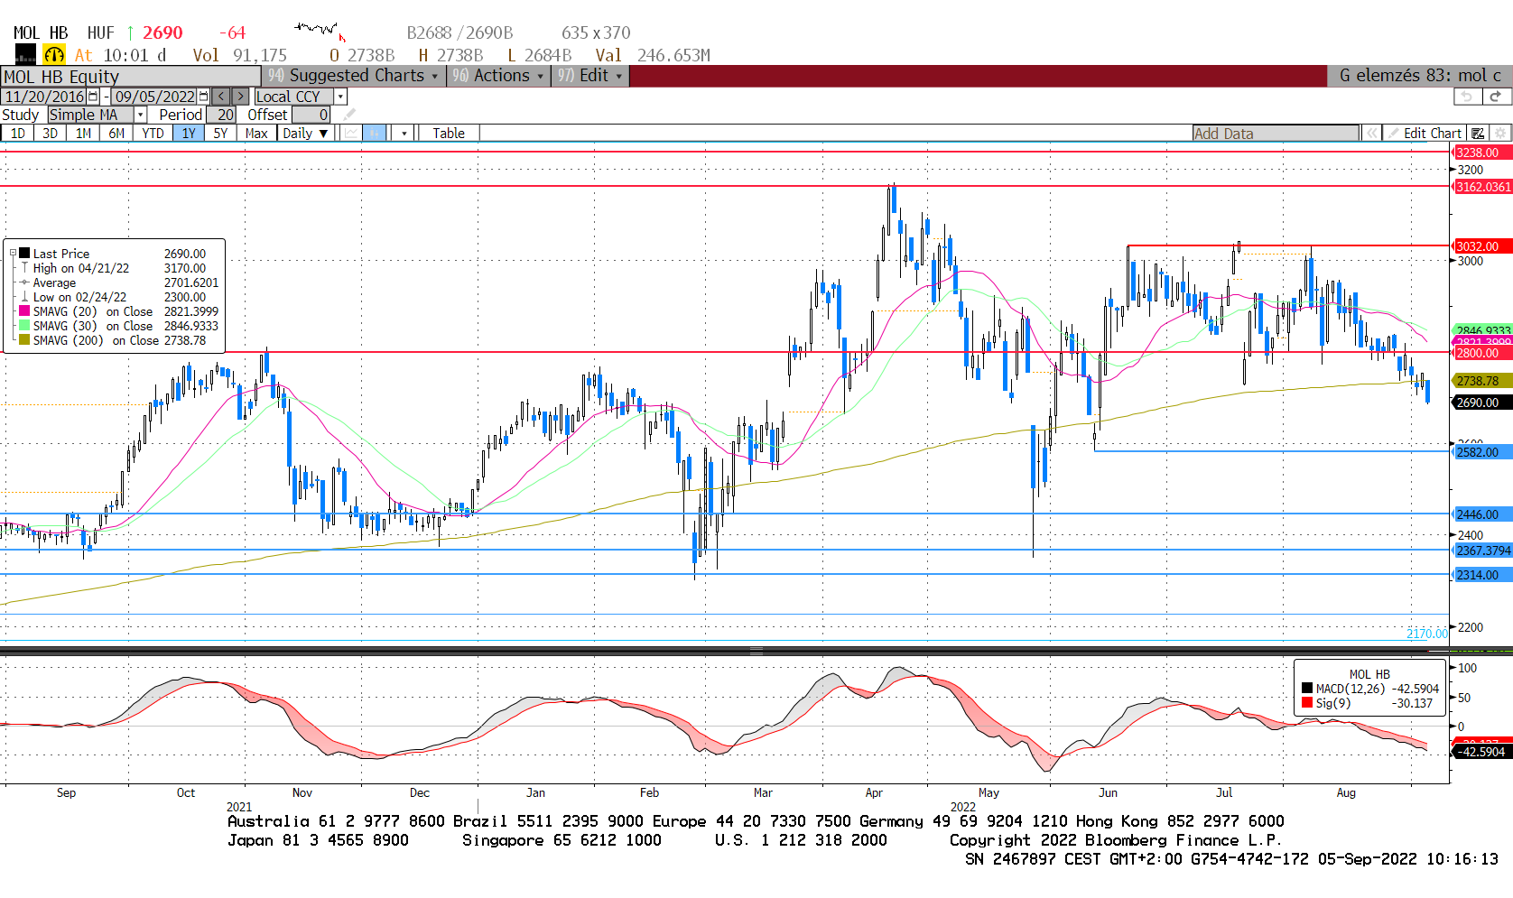1513x898 pixels.
Task: Click the black Last Price legend swatch
Action: click(25, 254)
